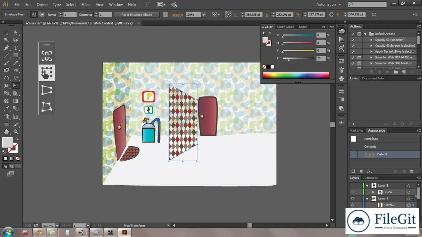Screen dimensions: 422x237
Task: Select the Pencil tool
Action: [15, 63]
